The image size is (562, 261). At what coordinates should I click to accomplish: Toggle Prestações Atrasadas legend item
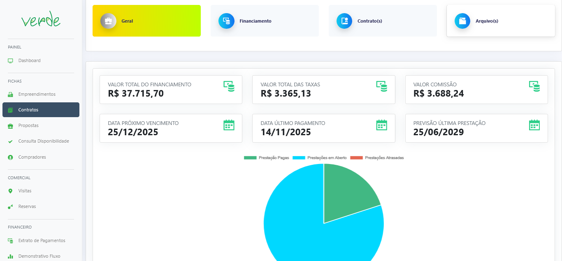coord(377,158)
